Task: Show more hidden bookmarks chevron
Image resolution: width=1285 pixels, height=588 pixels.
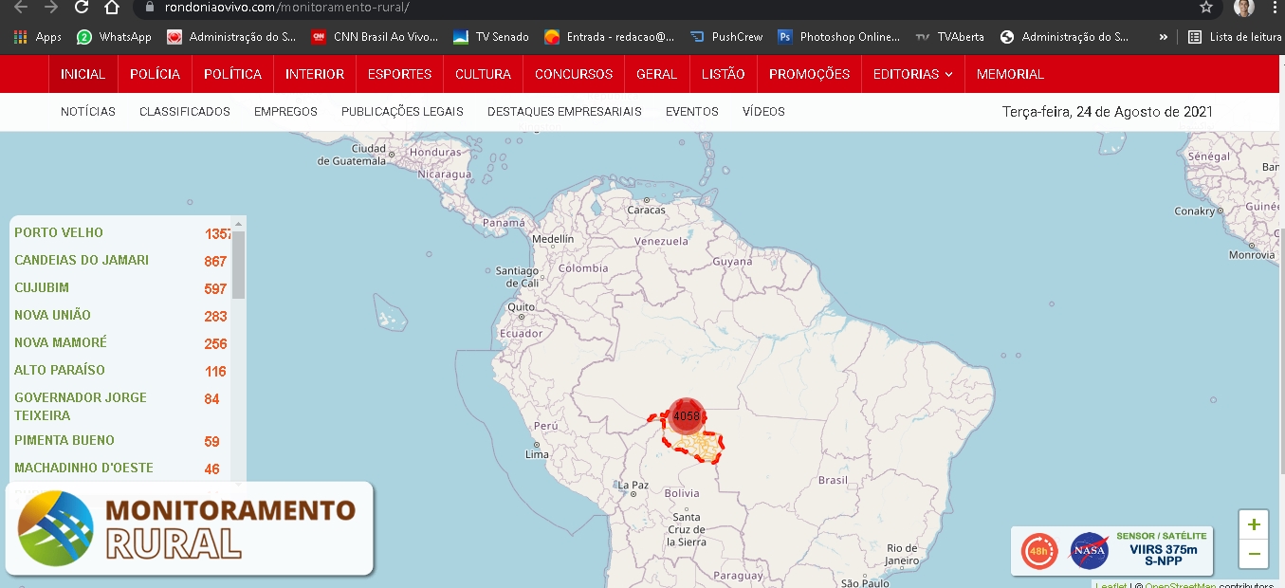Action: pos(1164,37)
